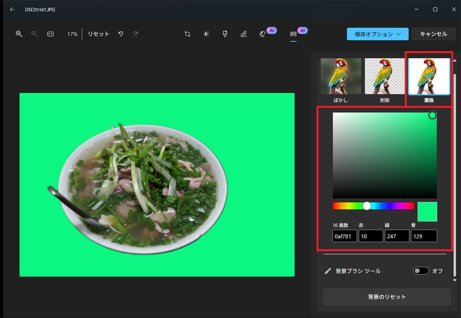Redo the last edit

pos(136,34)
